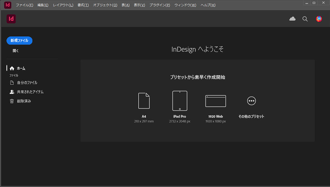
Task: Open the 書式(T) menu
Action: point(83,5)
